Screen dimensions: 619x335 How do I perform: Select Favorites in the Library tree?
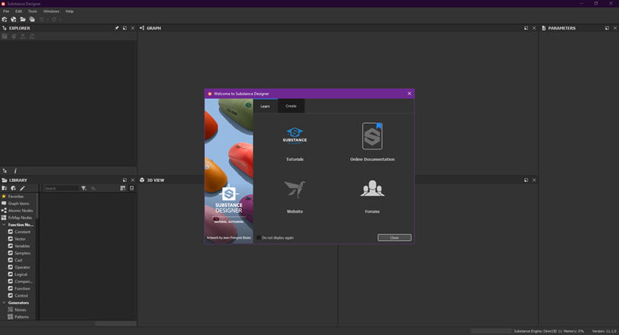[16, 196]
